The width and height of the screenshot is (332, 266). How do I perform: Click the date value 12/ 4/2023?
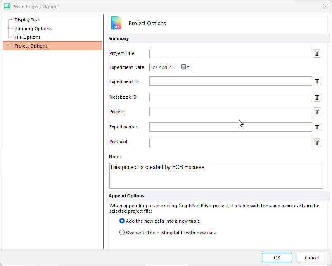click(x=162, y=67)
